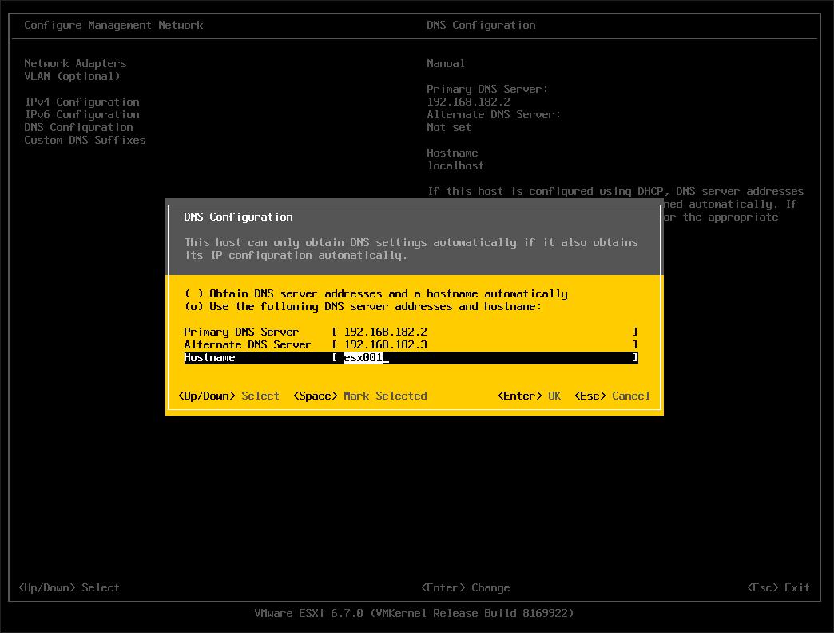The height and width of the screenshot is (633, 834).
Task: Click 'Primary DNS Server' label in dialog
Action: 241,332
